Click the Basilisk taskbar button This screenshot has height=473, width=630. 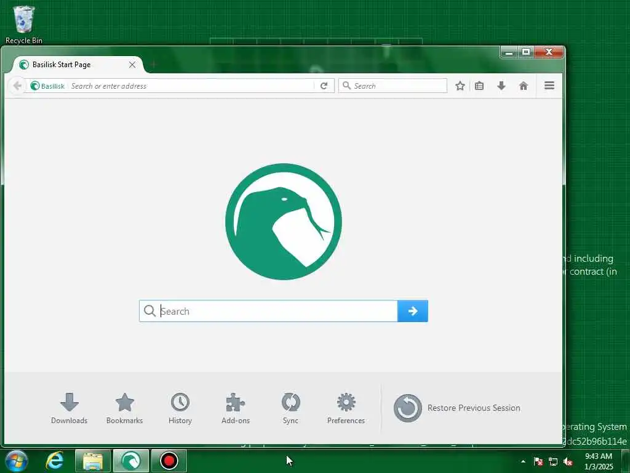click(131, 461)
